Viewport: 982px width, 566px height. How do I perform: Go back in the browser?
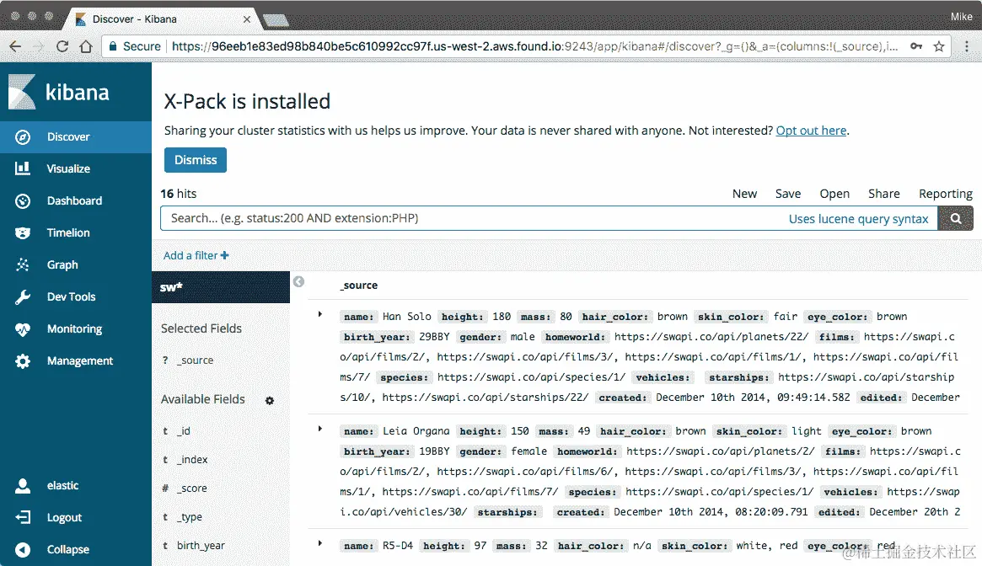pyautogui.click(x=16, y=46)
